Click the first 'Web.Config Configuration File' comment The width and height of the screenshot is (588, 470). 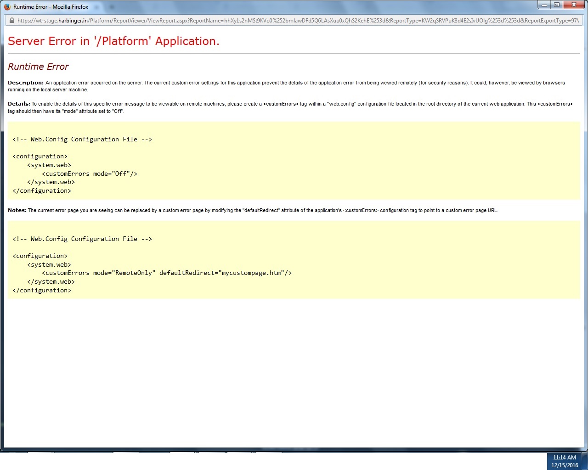(82, 139)
